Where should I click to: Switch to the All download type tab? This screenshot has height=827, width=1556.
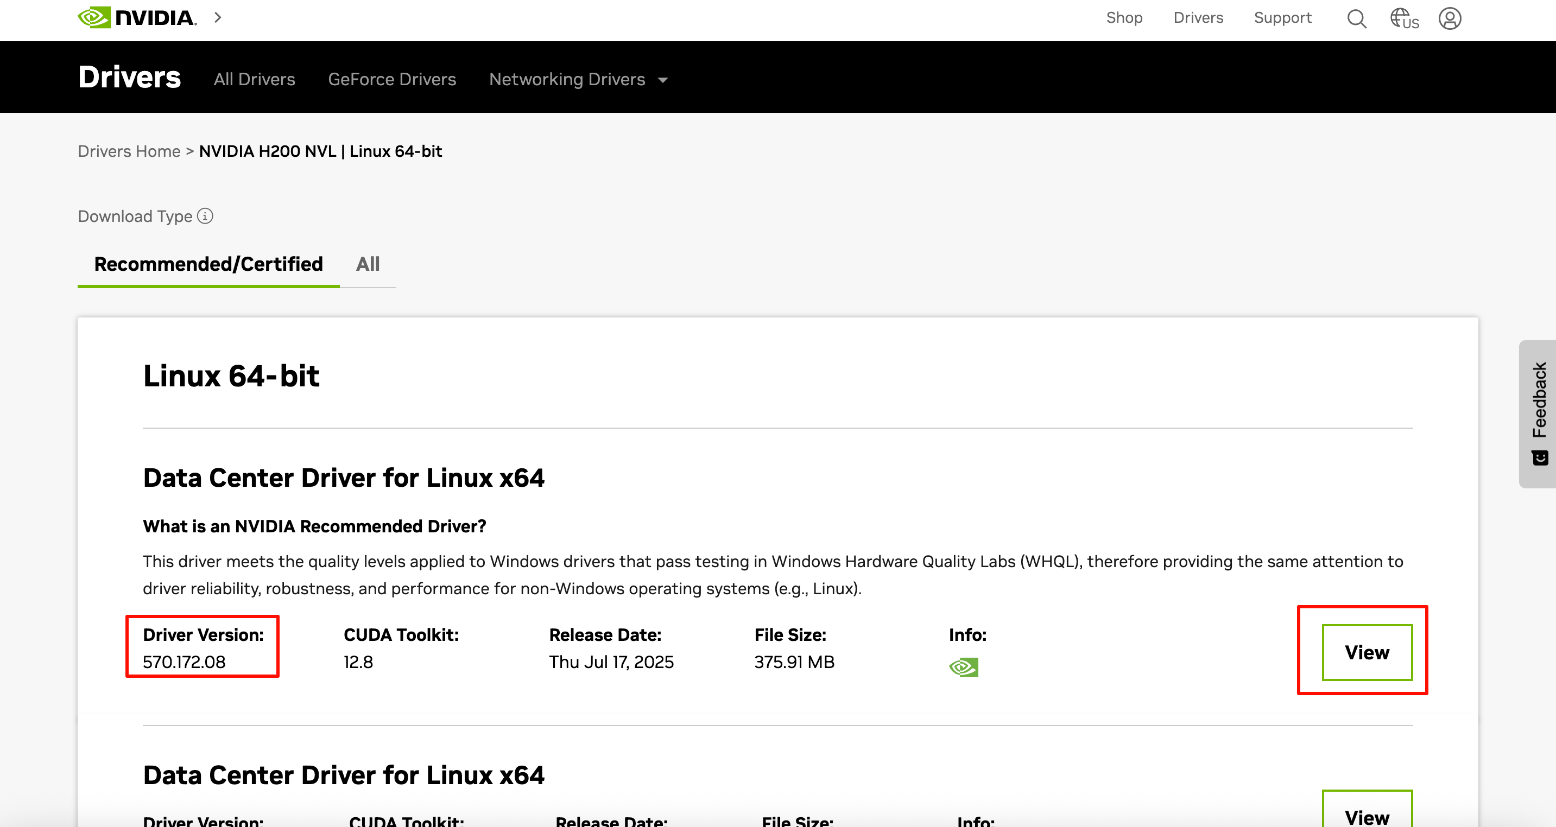click(367, 264)
